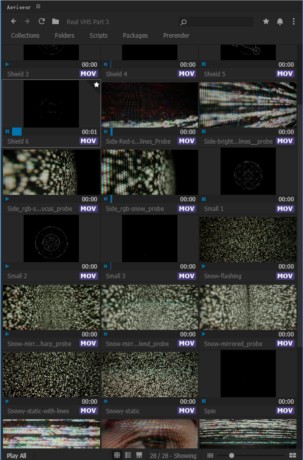Open the folder browse icon
This screenshot has height=460, width=303.
click(x=55, y=22)
